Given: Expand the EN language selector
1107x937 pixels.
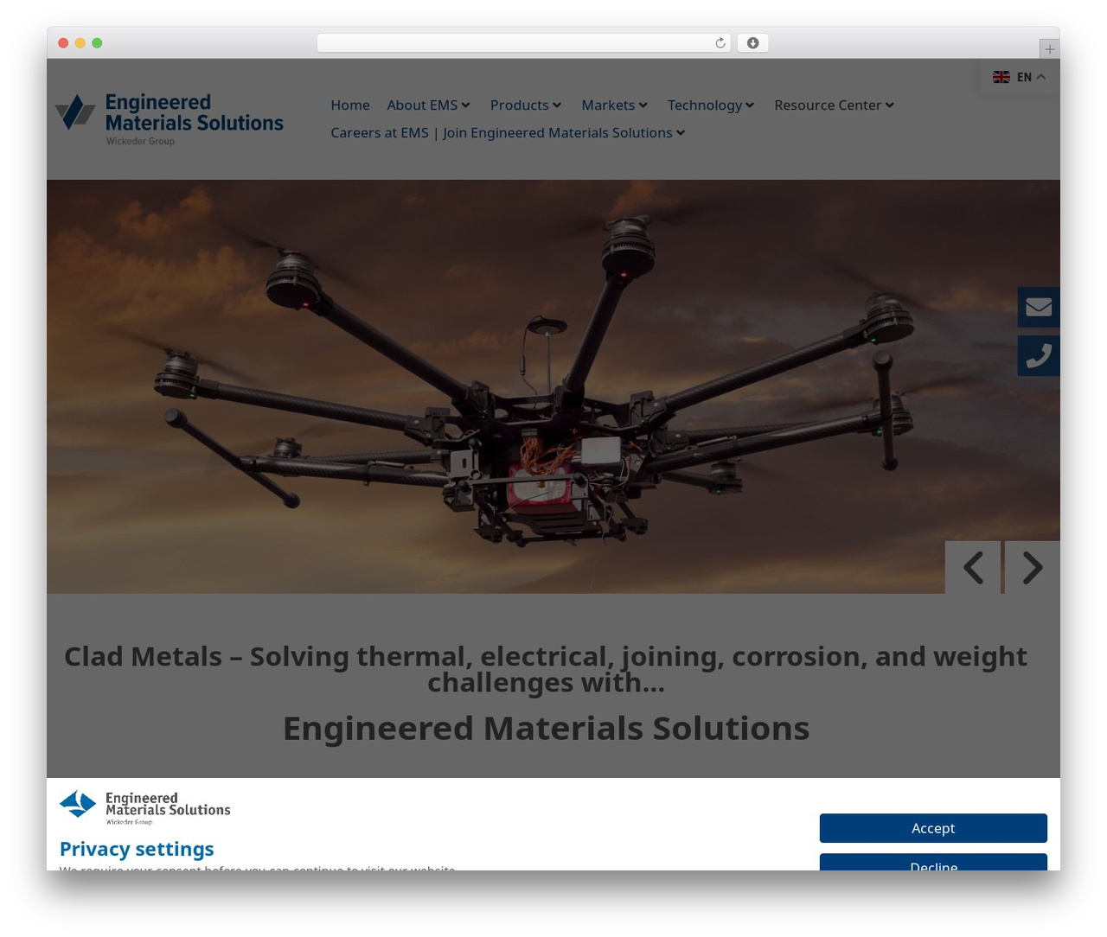Looking at the screenshot, I should 1020,77.
